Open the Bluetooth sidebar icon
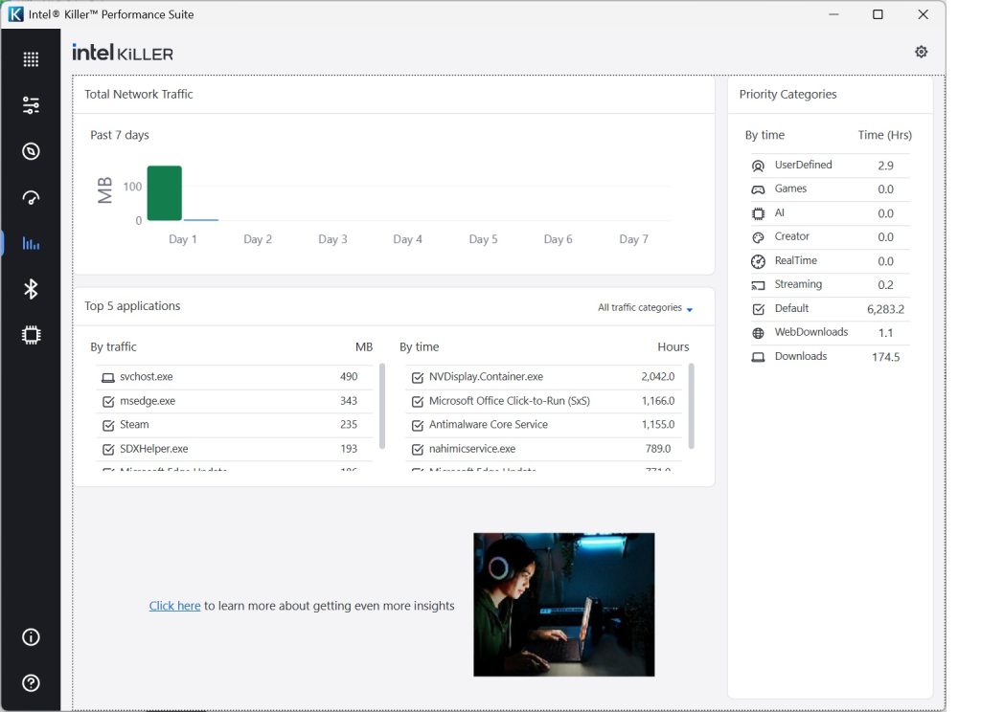This screenshot has height=712, width=981. tap(31, 289)
